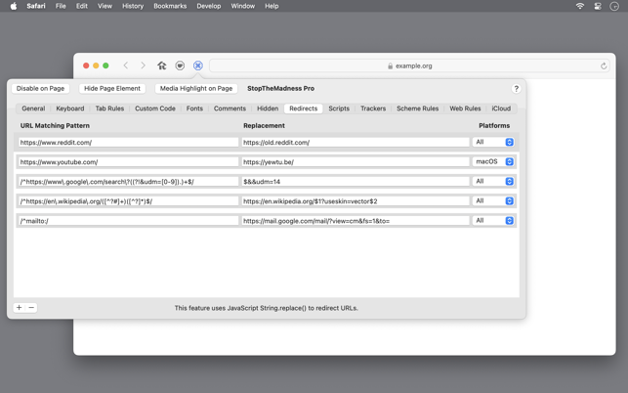Click Media Highlight on Page button
Image resolution: width=628 pixels, height=393 pixels.
click(196, 88)
